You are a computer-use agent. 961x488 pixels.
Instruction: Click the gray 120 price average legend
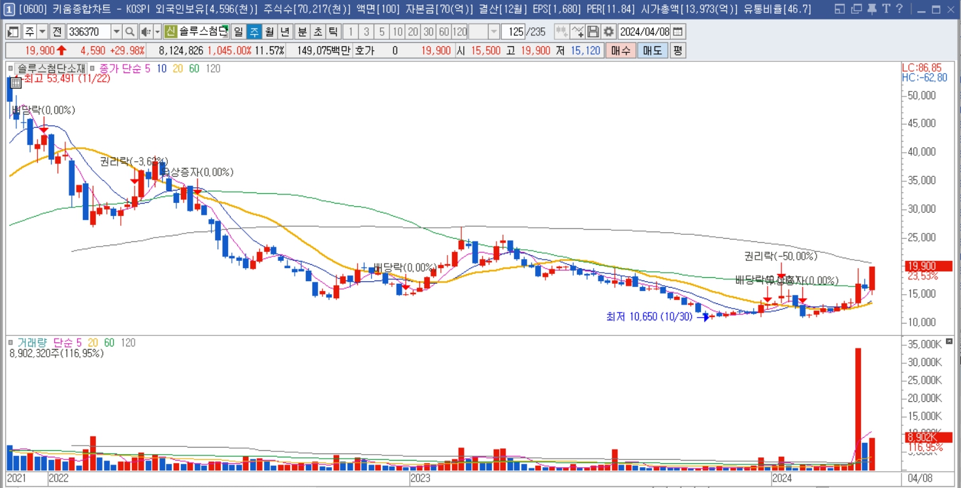tap(213, 69)
